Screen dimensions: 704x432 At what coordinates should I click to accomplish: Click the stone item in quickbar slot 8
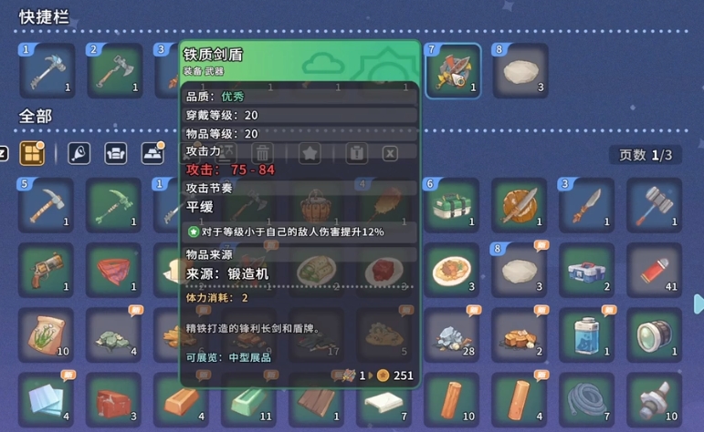click(520, 71)
